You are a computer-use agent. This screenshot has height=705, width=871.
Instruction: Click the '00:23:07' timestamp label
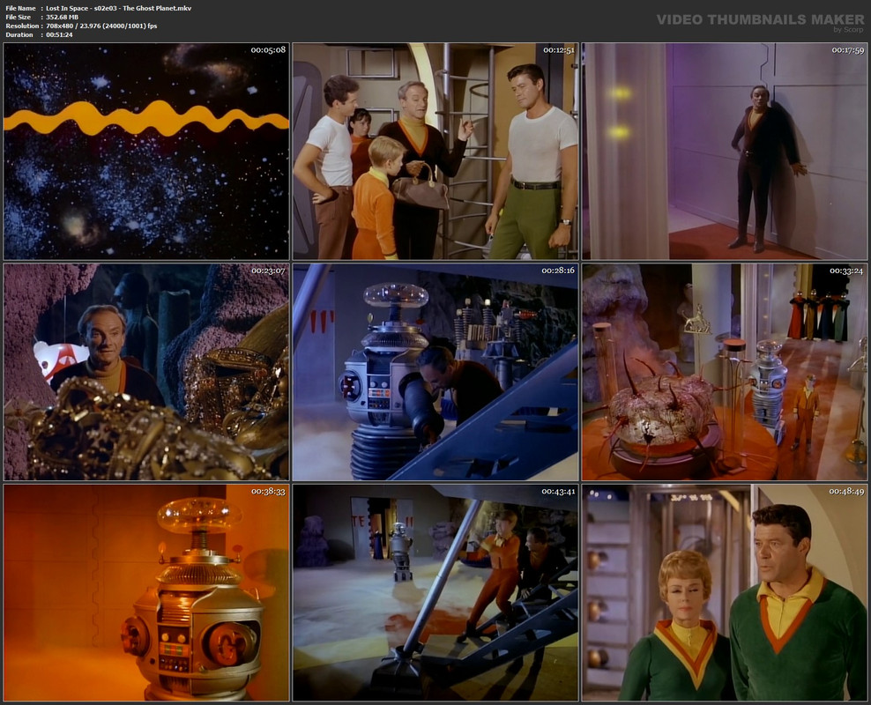click(x=268, y=271)
